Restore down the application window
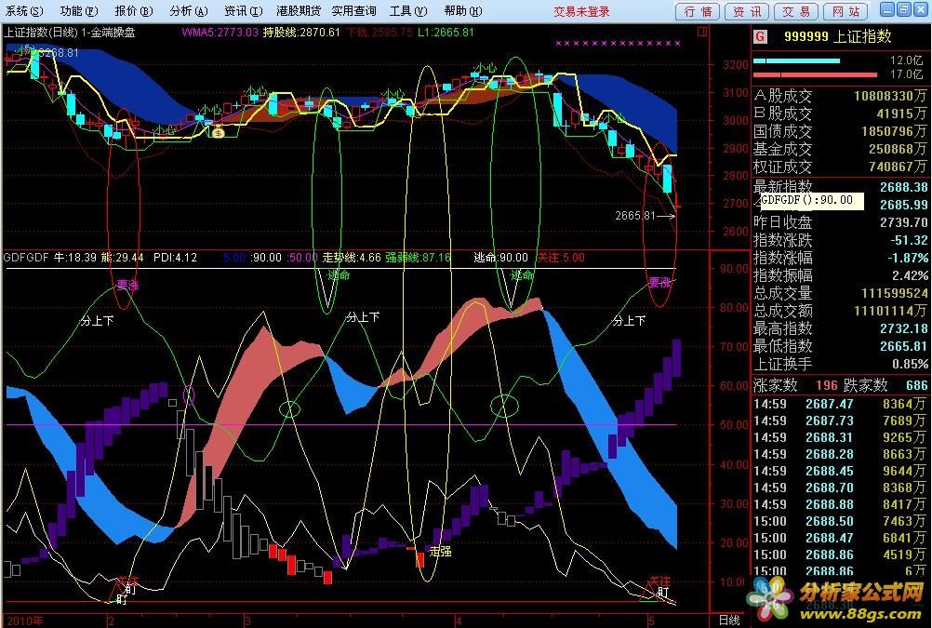This screenshot has height=628, width=932. (x=903, y=9)
